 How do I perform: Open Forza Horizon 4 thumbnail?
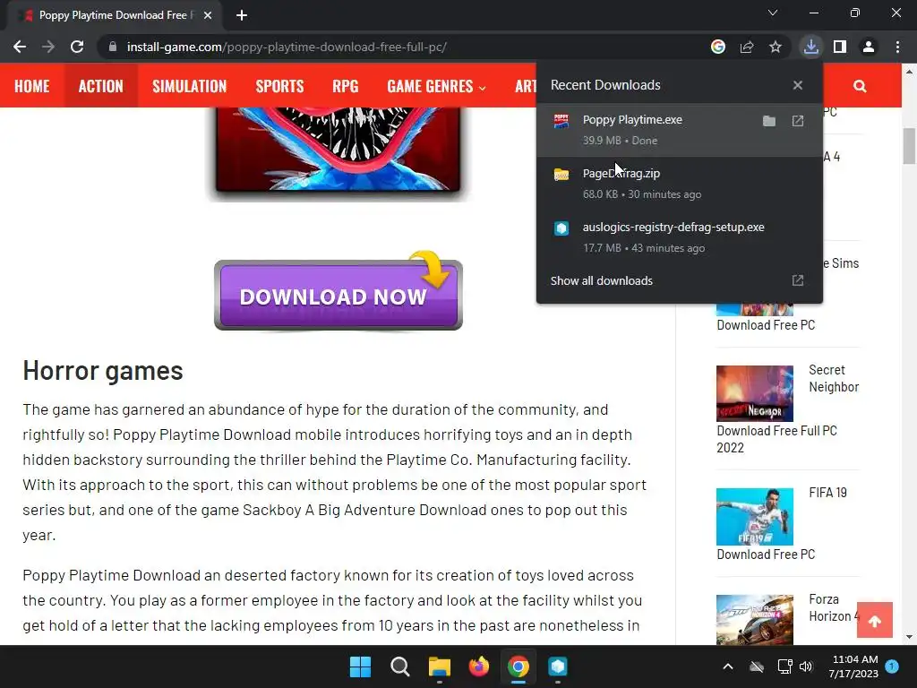point(754,620)
